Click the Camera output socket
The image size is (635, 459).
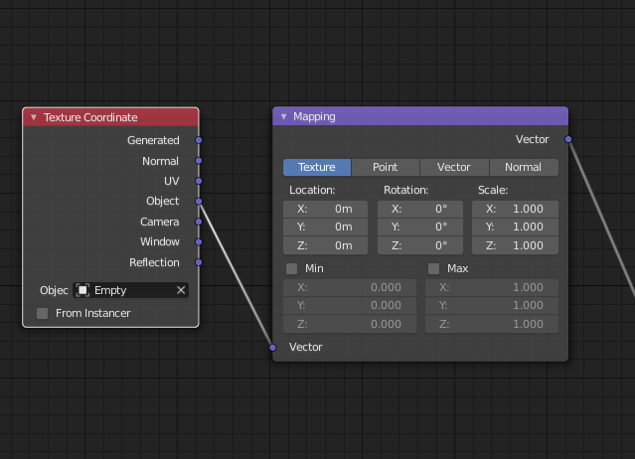point(199,222)
